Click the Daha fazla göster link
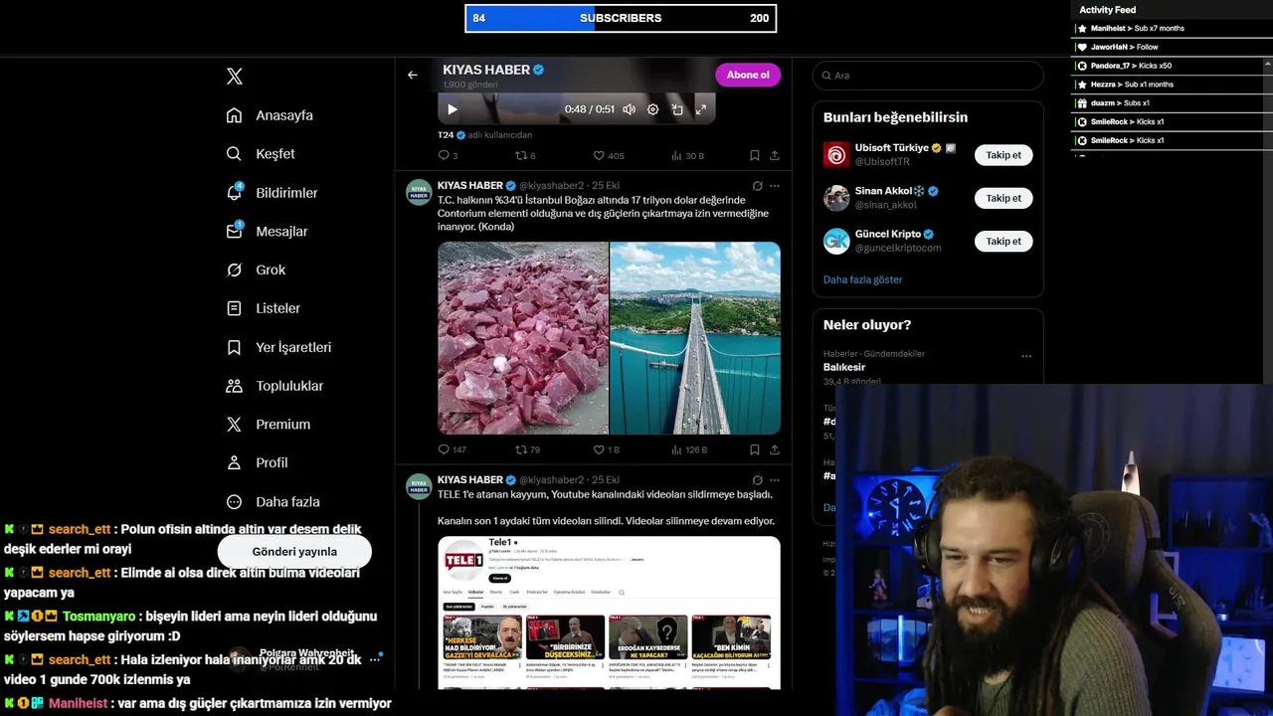The image size is (1273, 716). pos(863,279)
